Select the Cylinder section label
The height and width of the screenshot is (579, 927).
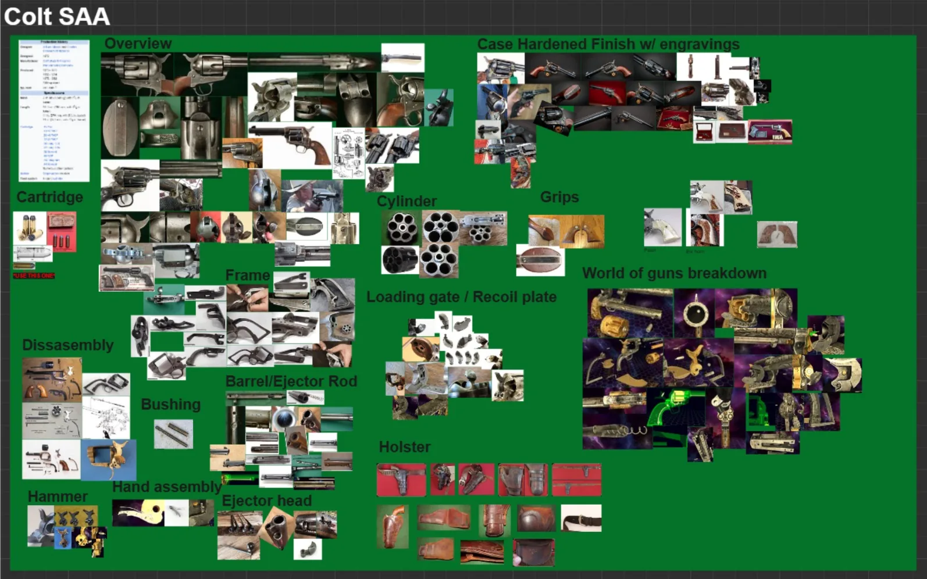[407, 201]
